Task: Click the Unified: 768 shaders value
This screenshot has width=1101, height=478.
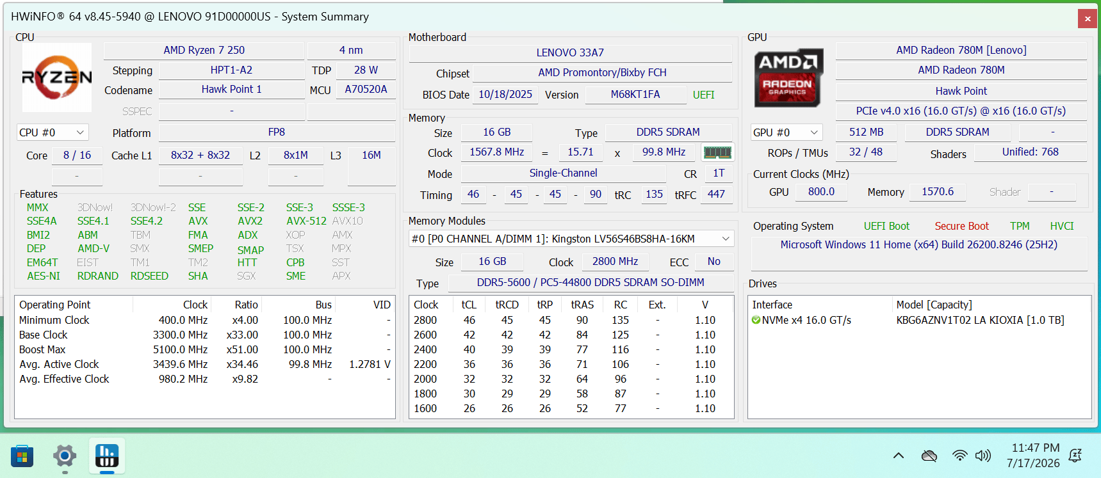Action: [x=1031, y=152]
